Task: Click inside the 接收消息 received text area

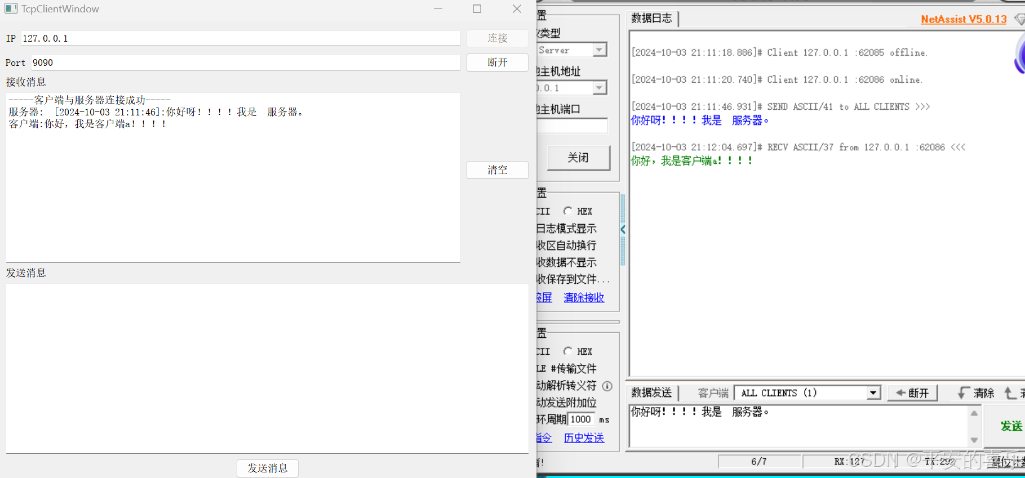Action: pos(233,177)
